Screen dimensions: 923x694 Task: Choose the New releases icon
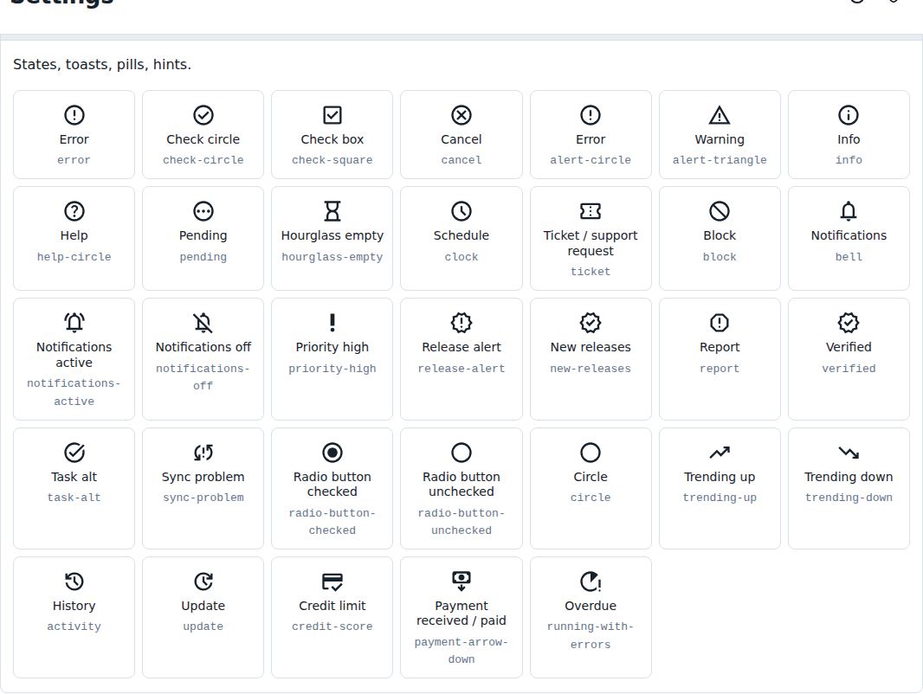(x=591, y=323)
